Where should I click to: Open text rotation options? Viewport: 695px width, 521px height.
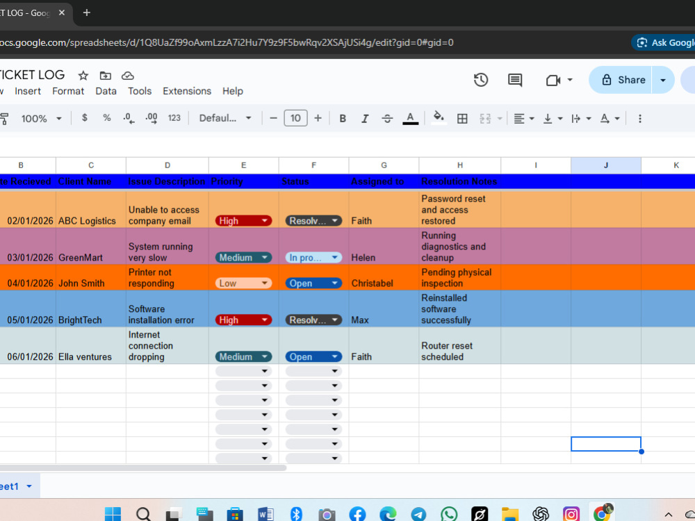click(x=610, y=118)
